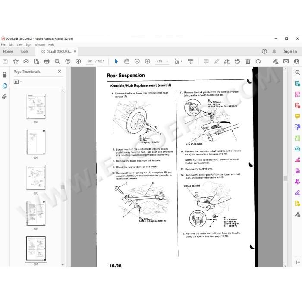
Task: Select page 607 thumbnail
Action: pyautogui.click(x=36, y=249)
